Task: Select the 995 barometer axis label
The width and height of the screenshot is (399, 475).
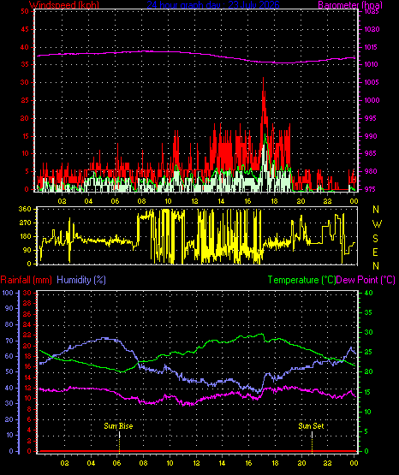Action: [372, 118]
